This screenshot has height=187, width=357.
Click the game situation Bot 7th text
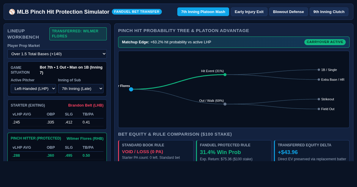(71, 70)
